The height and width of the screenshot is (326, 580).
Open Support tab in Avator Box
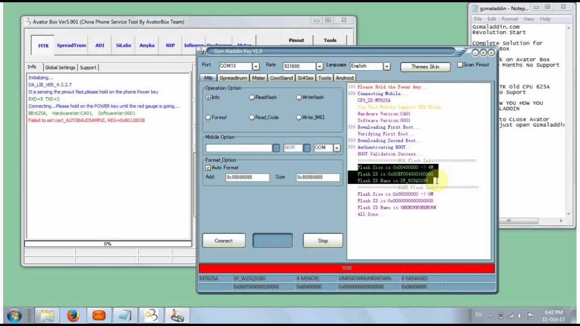(88, 67)
